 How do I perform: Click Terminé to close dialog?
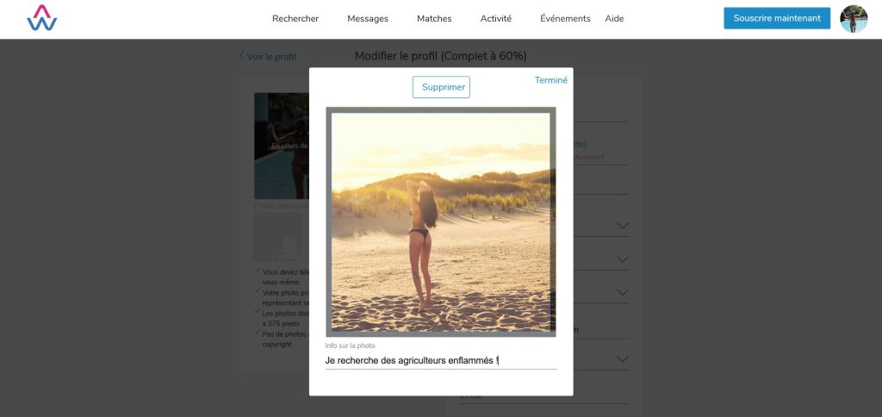(x=550, y=80)
